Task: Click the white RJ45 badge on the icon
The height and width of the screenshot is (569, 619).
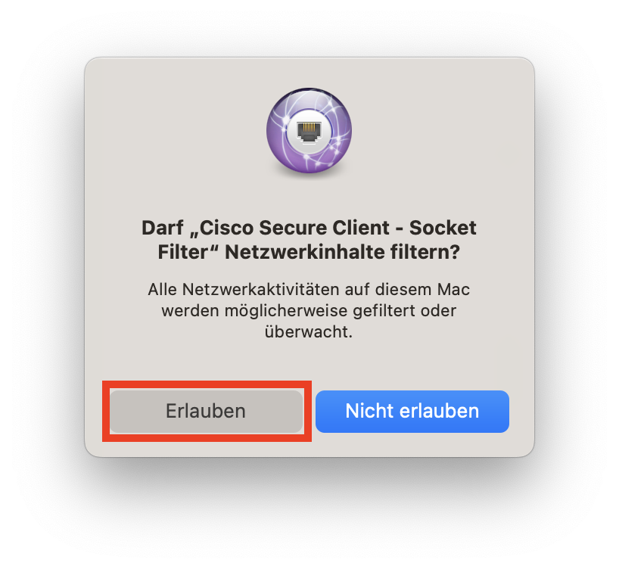Action: tap(309, 131)
